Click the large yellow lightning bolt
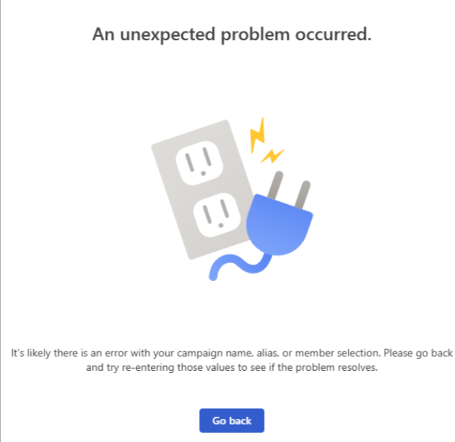455x442 pixels. [x=257, y=134]
